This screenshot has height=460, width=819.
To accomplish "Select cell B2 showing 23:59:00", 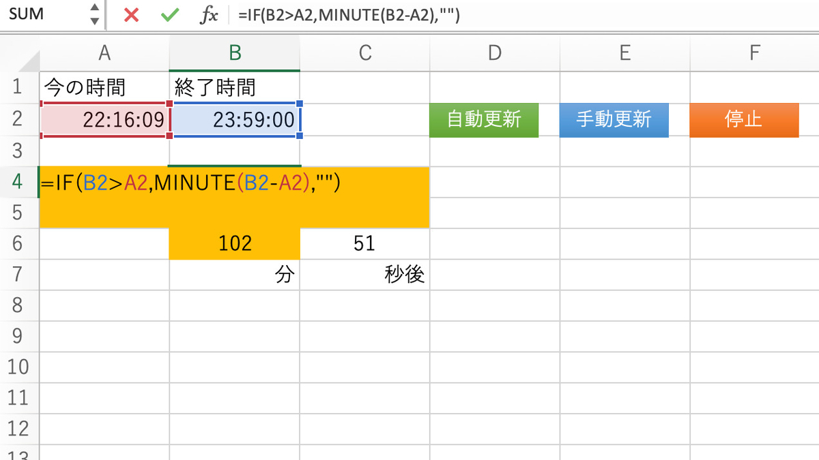I will [x=235, y=119].
